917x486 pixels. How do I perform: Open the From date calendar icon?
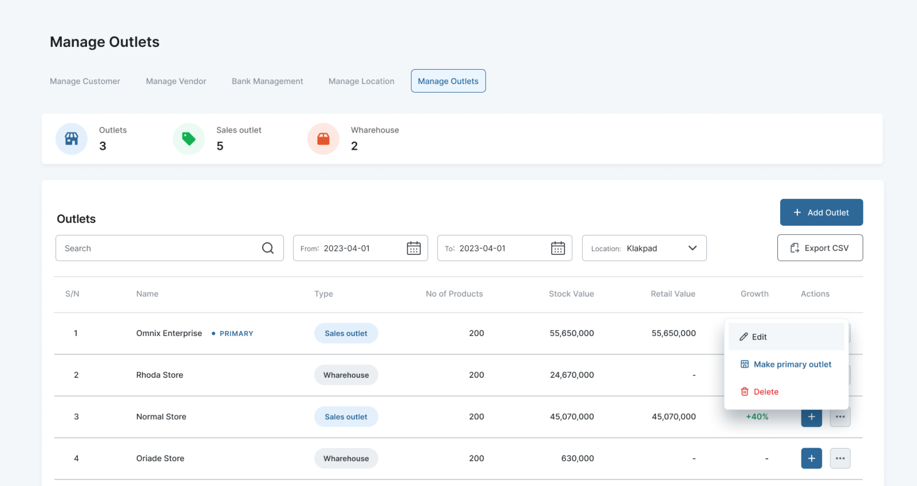pyautogui.click(x=413, y=248)
